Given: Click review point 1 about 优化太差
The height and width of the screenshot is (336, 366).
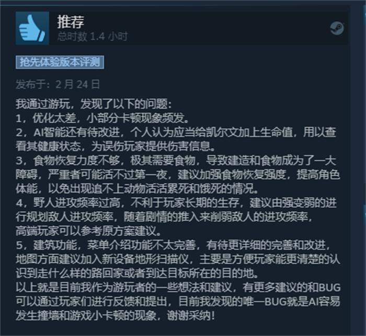Looking at the screenshot, I should [x=102, y=118].
